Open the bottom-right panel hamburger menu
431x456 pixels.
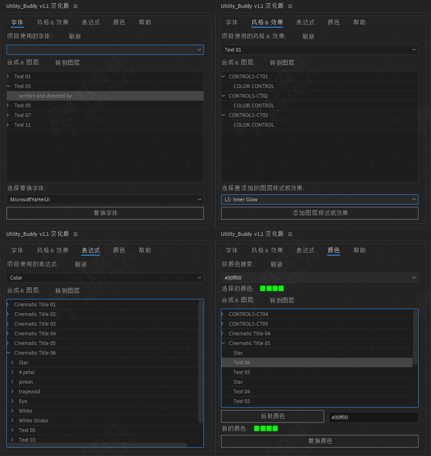[290, 234]
